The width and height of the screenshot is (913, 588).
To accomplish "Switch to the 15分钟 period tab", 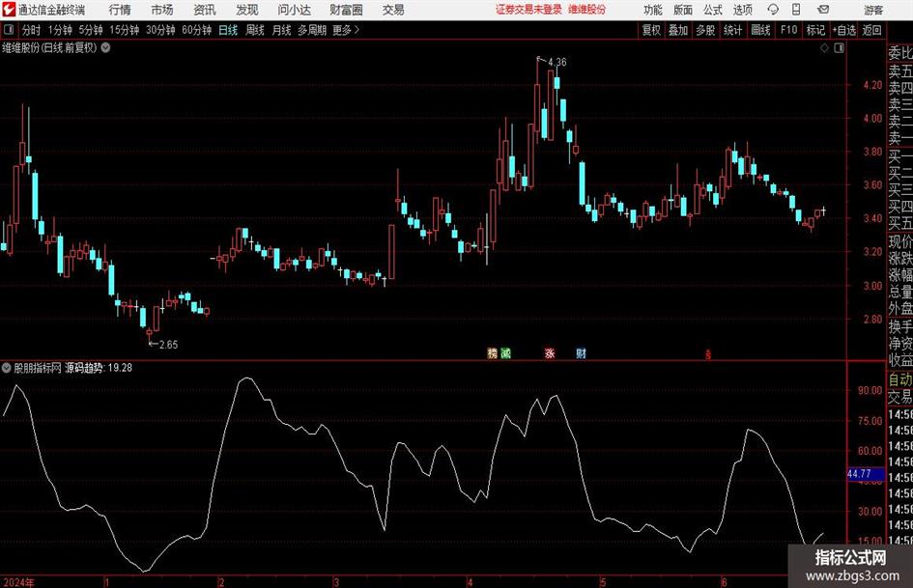I will (x=124, y=30).
